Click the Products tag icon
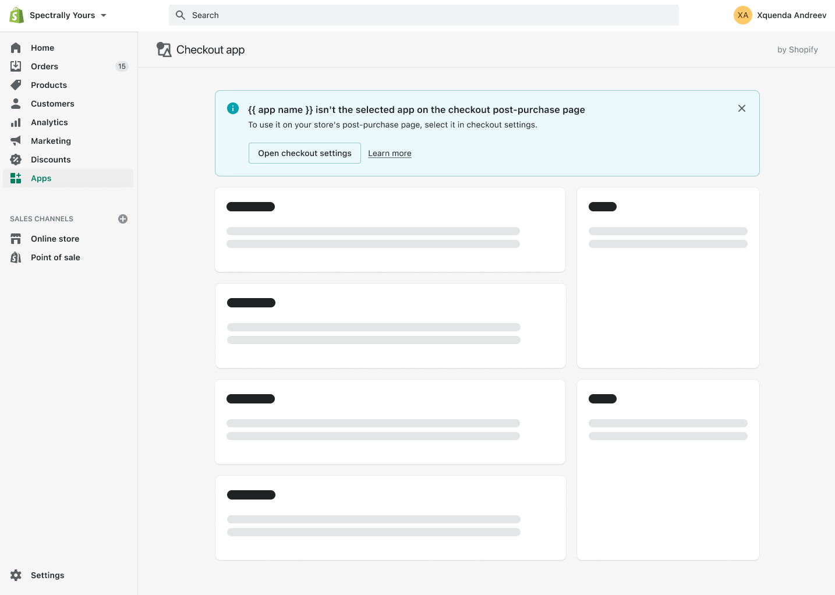This screenshot has width=835, height=595. (x=16, y=85)
